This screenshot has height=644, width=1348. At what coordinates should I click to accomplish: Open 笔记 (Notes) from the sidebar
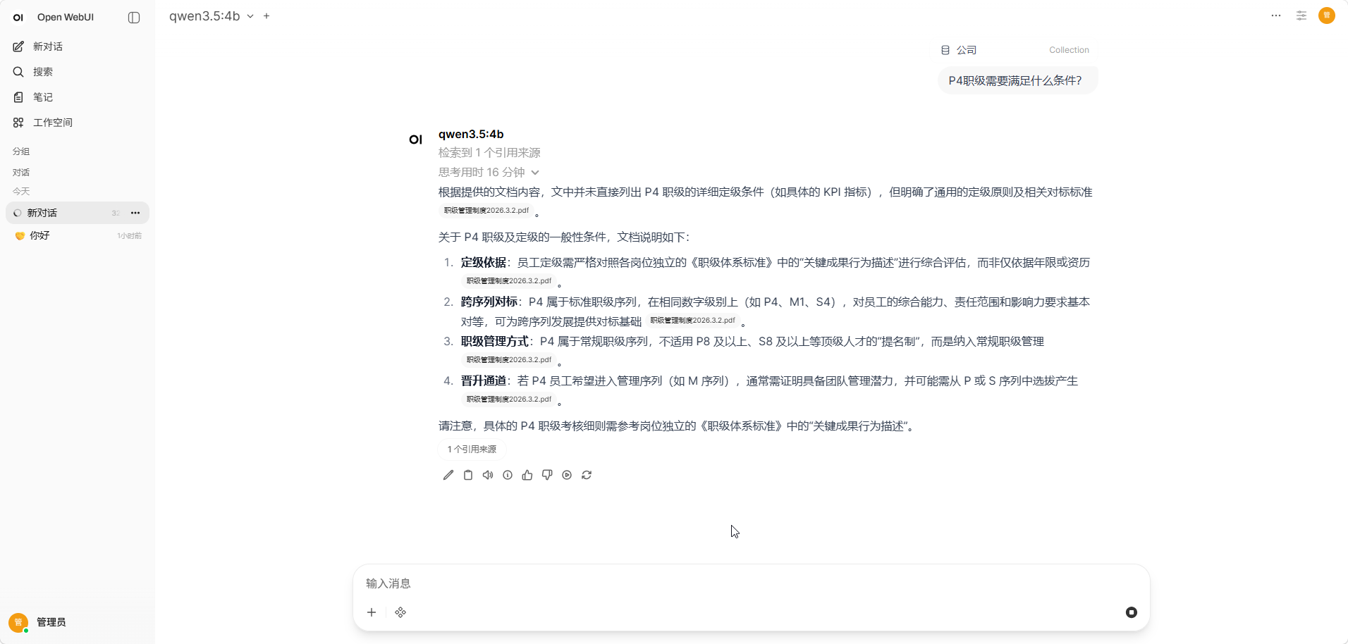click(42, 97)
